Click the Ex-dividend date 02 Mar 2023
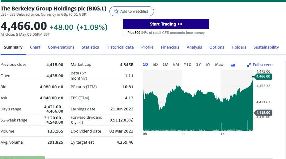The width and height of the screenshot is (286, 159). [121, 131]
